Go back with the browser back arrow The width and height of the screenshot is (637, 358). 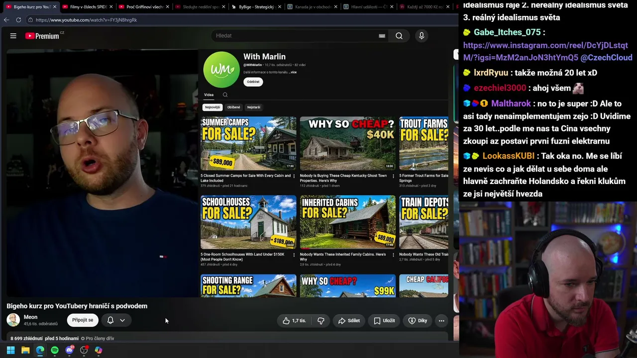[x=6, y=20]
